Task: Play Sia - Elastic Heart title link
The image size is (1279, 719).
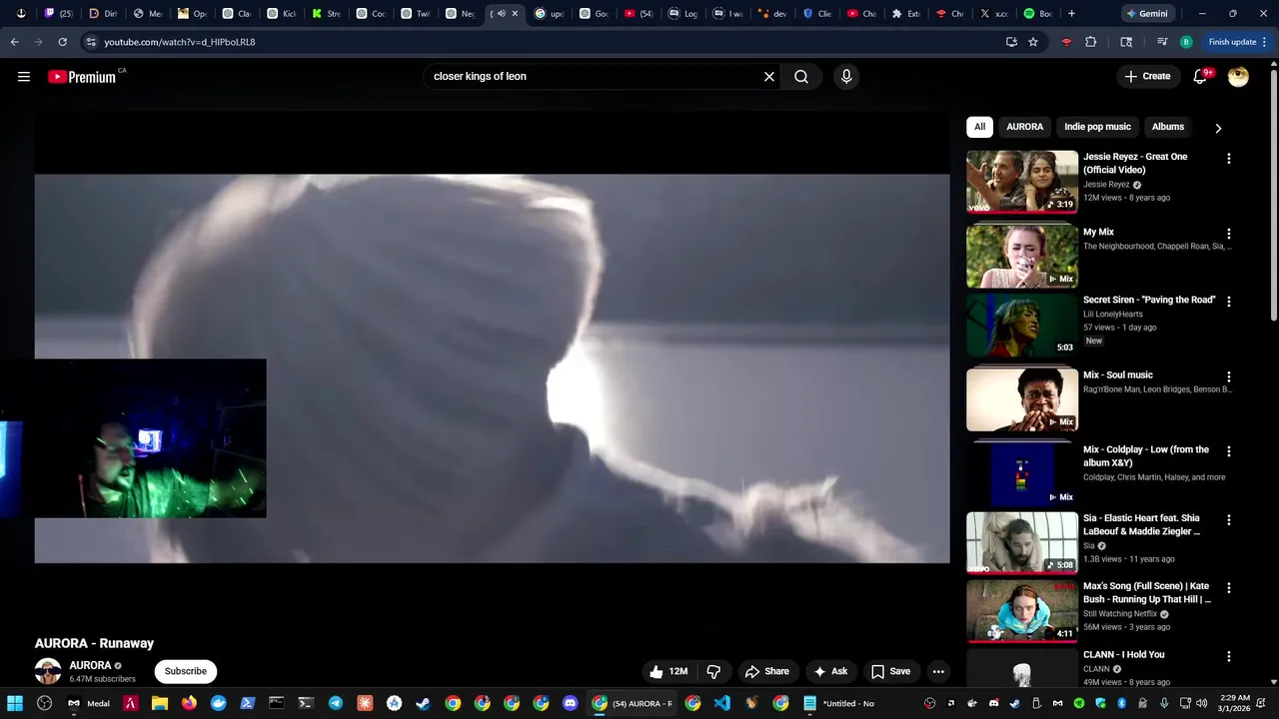Action: [x=1141, y=524]
